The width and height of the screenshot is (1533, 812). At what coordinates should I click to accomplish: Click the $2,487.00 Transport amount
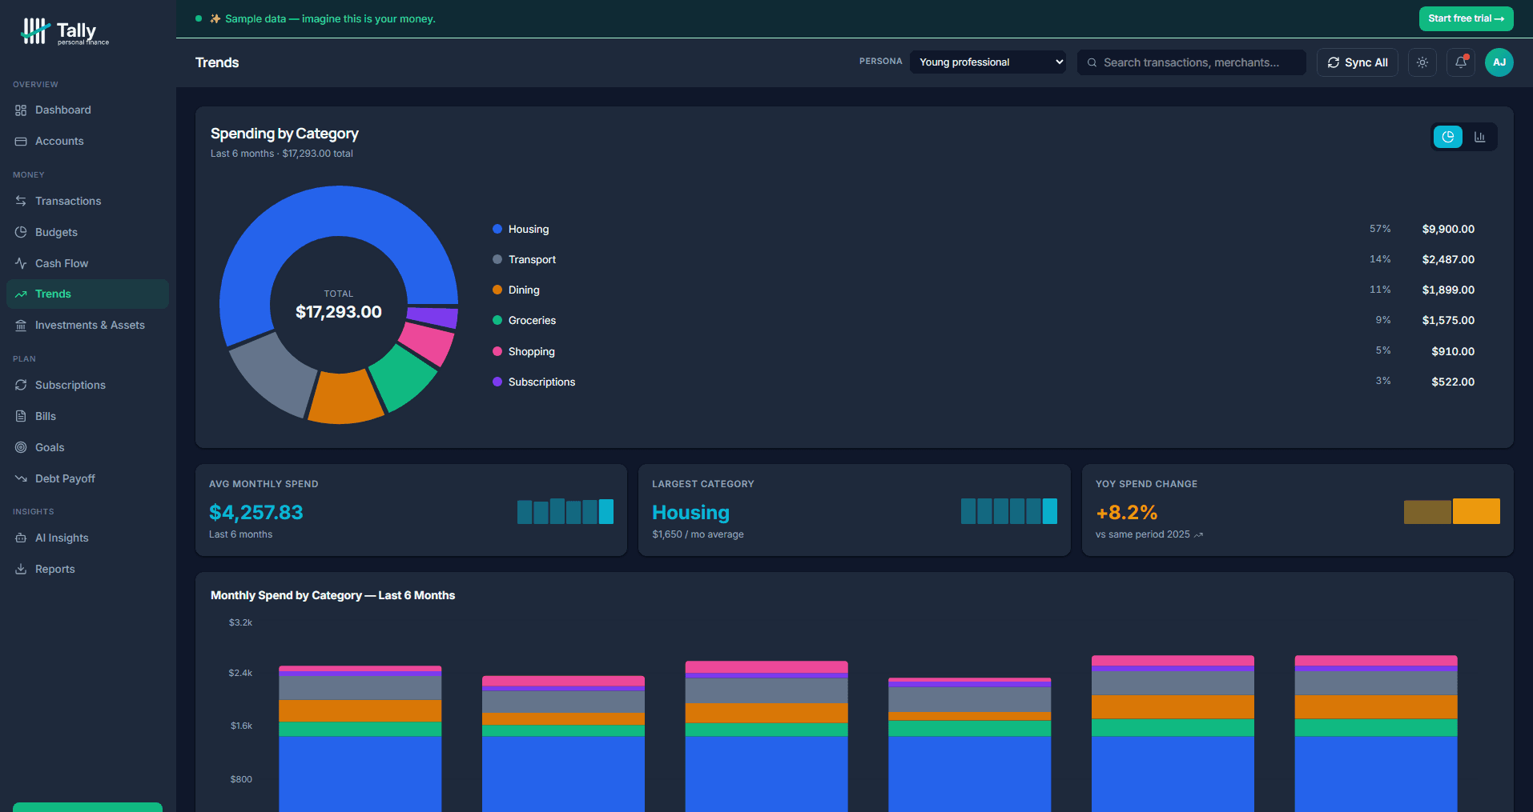(x=1448, y=259)
